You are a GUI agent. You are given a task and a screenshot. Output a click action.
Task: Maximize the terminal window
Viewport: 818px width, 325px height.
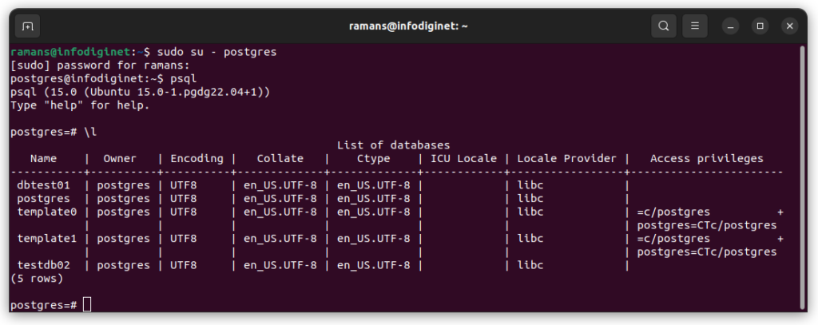760,26
